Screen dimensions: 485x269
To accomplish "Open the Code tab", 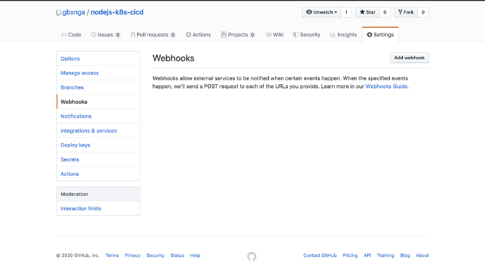I will pos(71,35).
